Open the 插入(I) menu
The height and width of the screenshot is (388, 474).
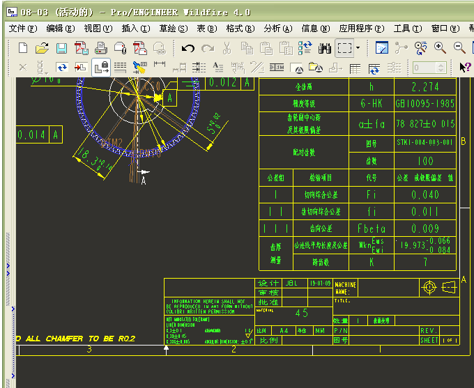(x=136, y=29)
